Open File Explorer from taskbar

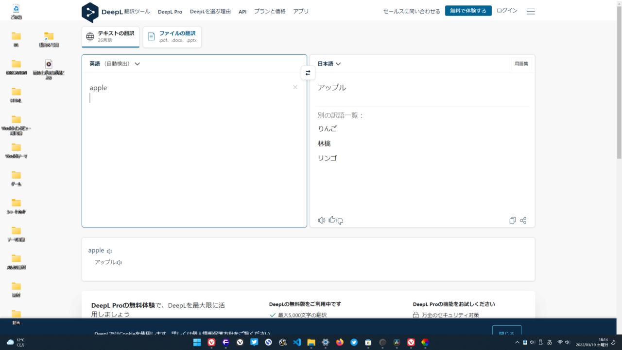(x=311, y=342)
